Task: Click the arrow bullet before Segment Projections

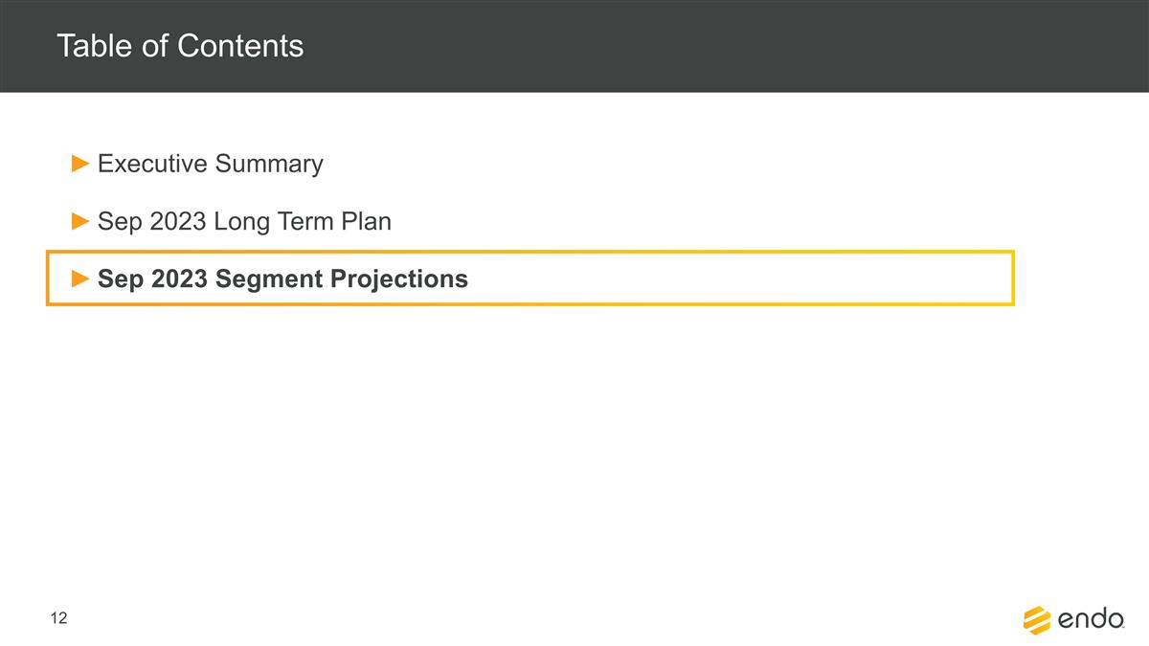Action: pos(80,279)
